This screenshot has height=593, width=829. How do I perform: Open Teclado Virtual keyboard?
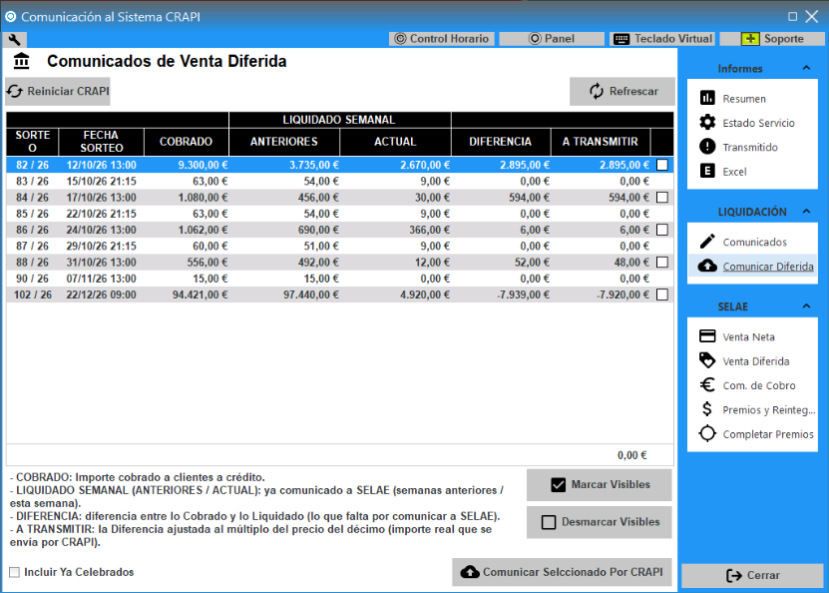tap(662, 39)
